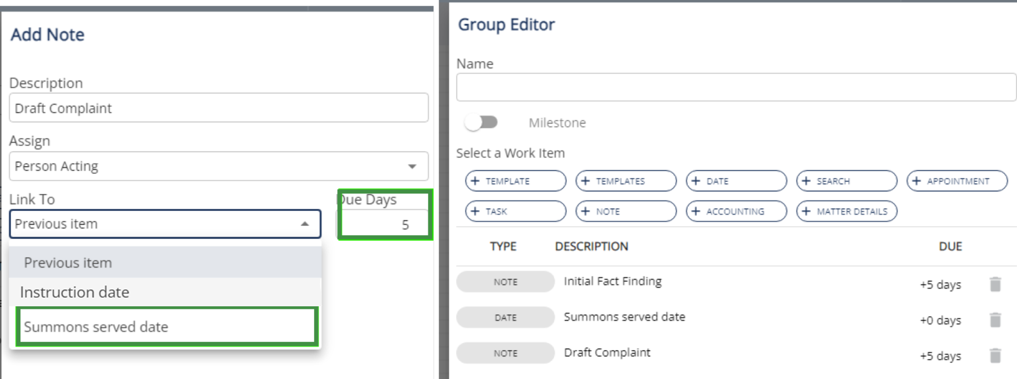Add an Accounting work item

click(x=736, y=211)
